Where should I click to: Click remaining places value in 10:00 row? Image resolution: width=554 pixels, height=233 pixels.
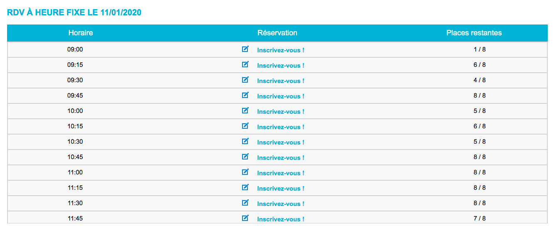click(480, 111)
